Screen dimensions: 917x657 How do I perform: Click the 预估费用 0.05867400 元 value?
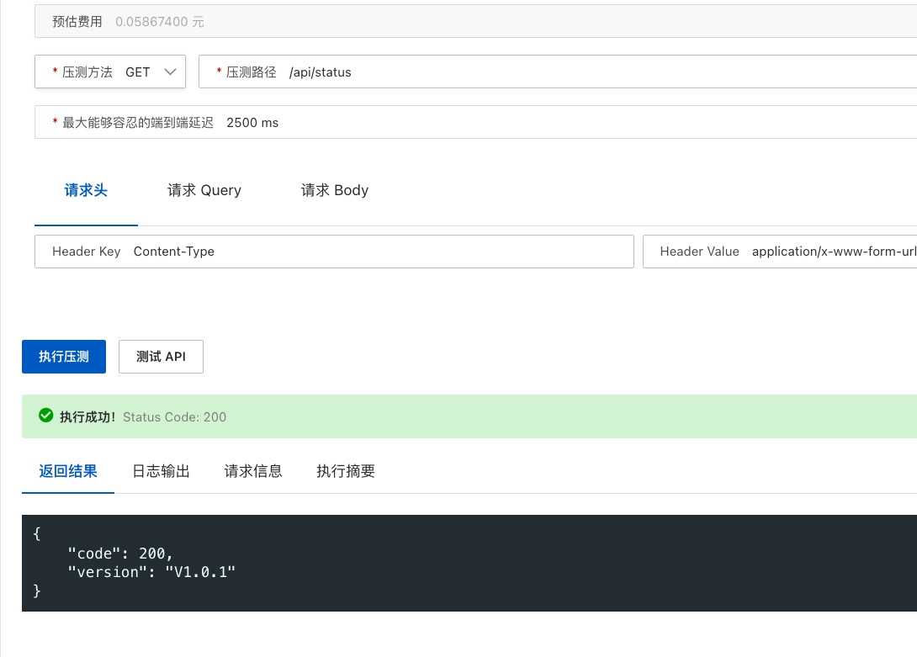(160, 22)
